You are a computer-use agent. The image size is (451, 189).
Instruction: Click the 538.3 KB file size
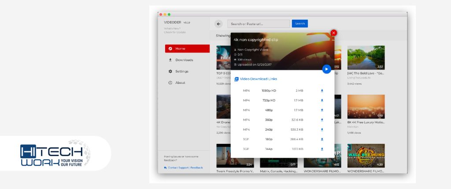tap(297, 130)
